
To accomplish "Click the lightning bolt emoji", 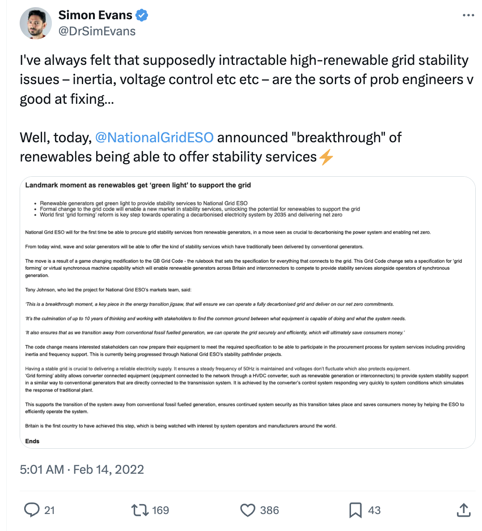I will pyautogui.click(x=326, y=157).
